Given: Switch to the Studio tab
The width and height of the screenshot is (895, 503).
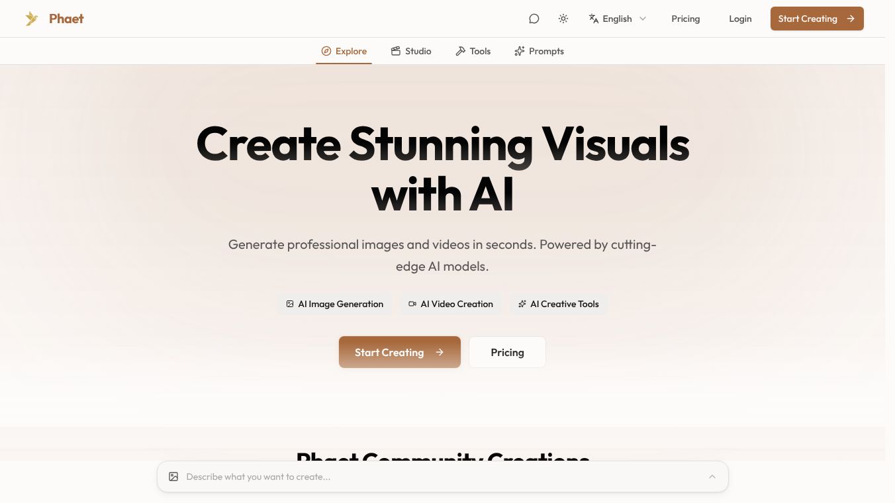Looking at the screenshot, I should 411,51.
